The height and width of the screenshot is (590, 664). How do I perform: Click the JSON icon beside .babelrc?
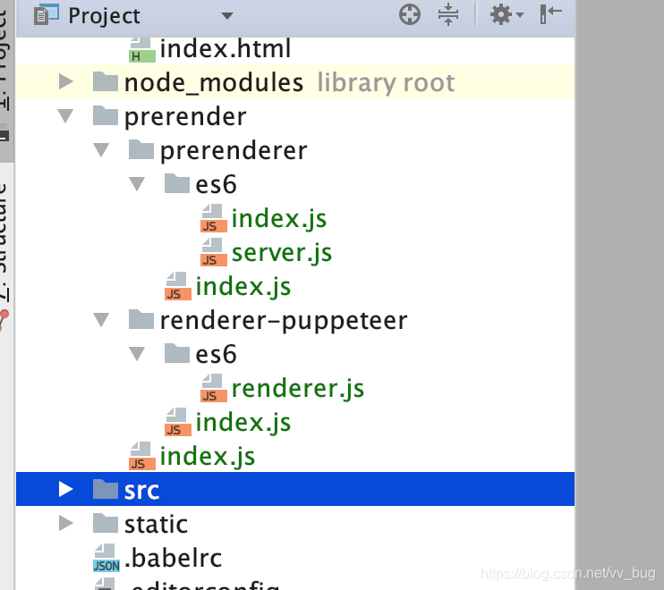(106, 559)
